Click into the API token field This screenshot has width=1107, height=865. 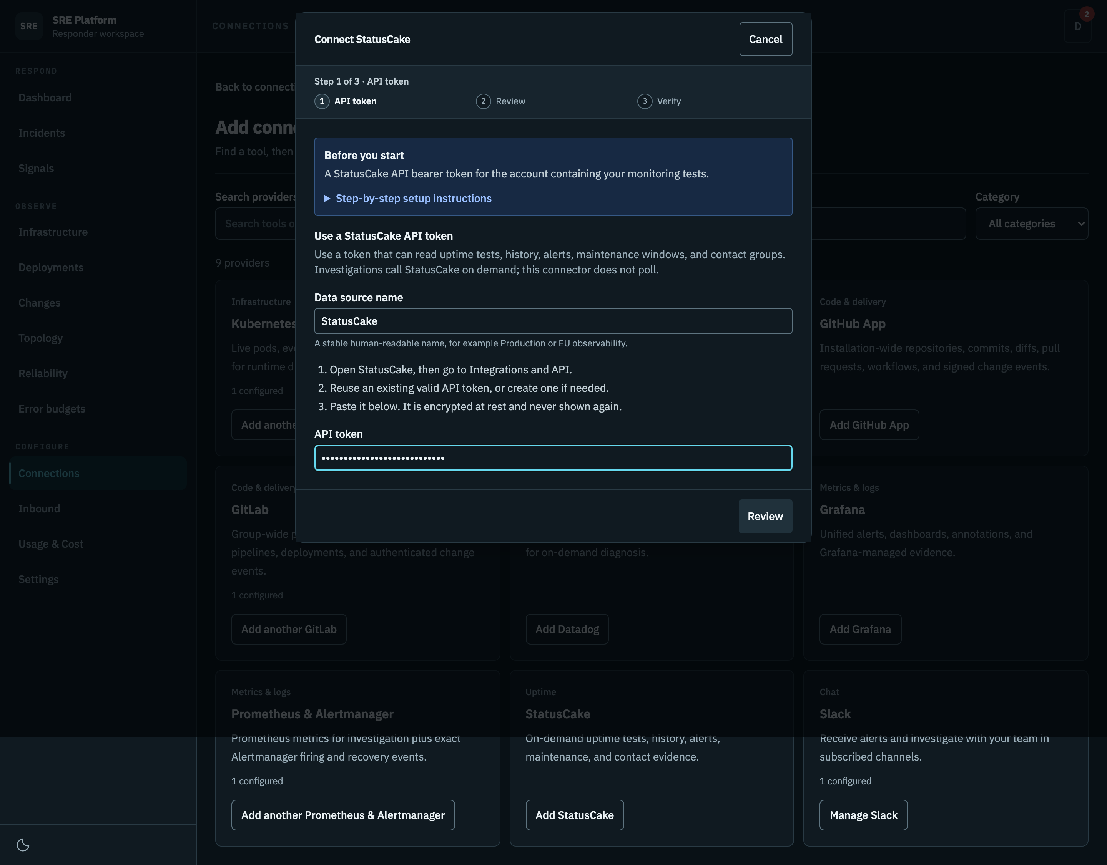[x=553, y=458]
